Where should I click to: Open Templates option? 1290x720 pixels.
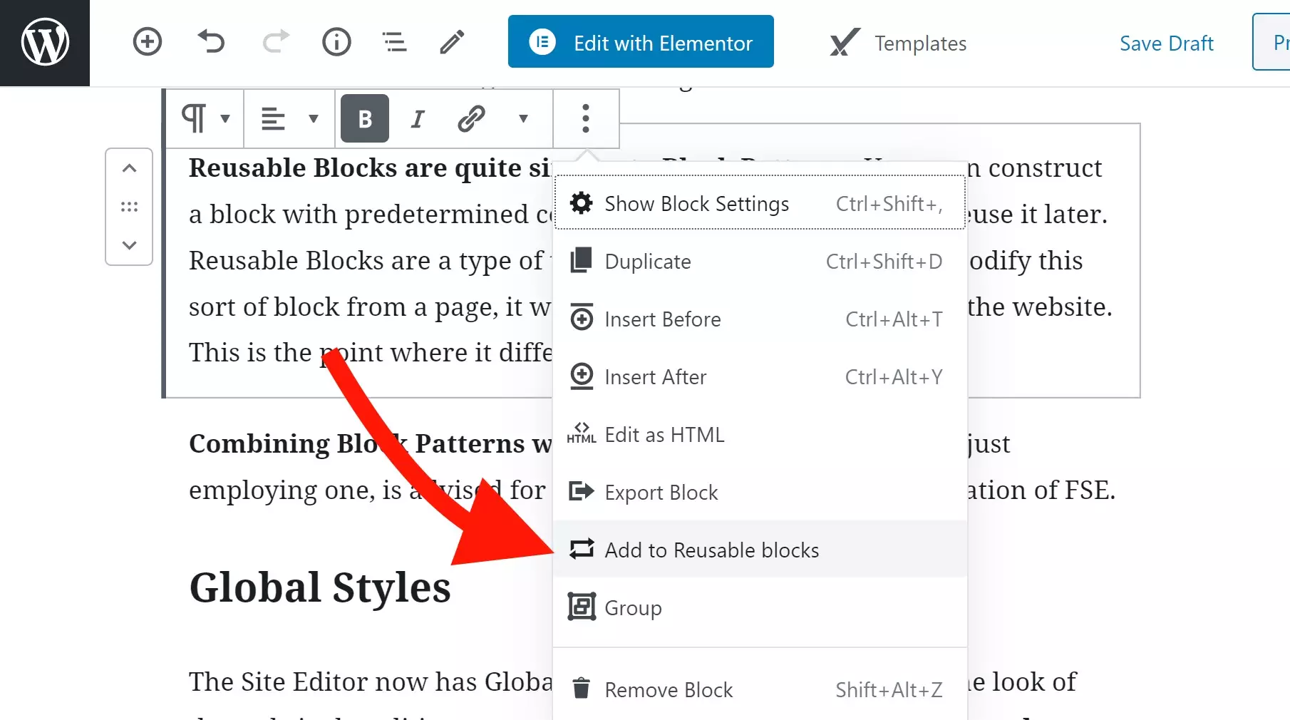(898, 43)
